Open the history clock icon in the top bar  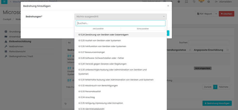[194, 2]
